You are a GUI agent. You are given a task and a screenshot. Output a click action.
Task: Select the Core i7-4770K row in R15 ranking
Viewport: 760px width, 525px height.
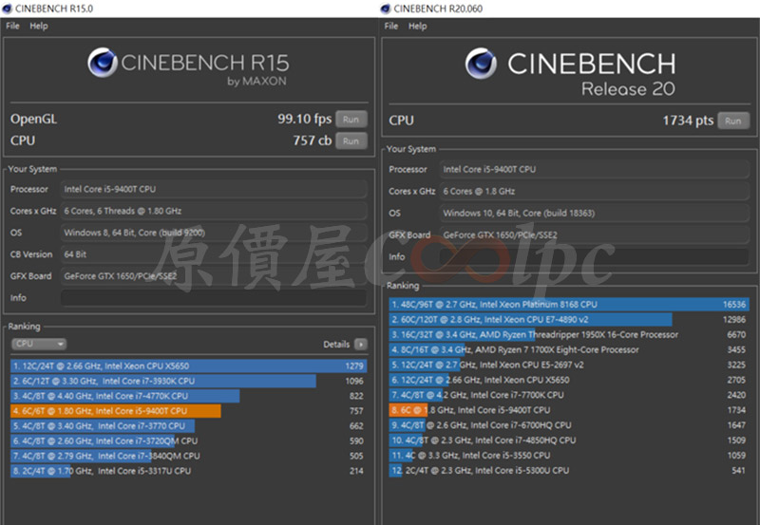pos(188,396)
